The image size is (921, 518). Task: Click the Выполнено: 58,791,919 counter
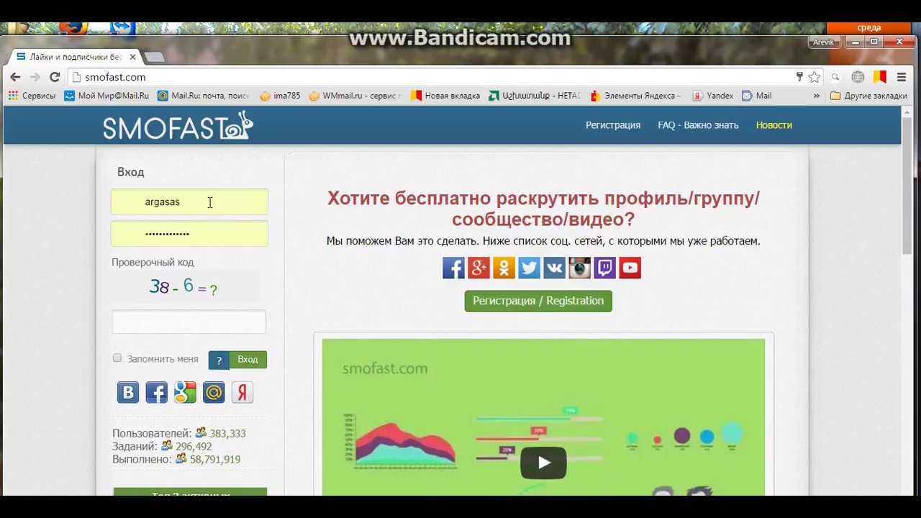[x=176, y=459]
